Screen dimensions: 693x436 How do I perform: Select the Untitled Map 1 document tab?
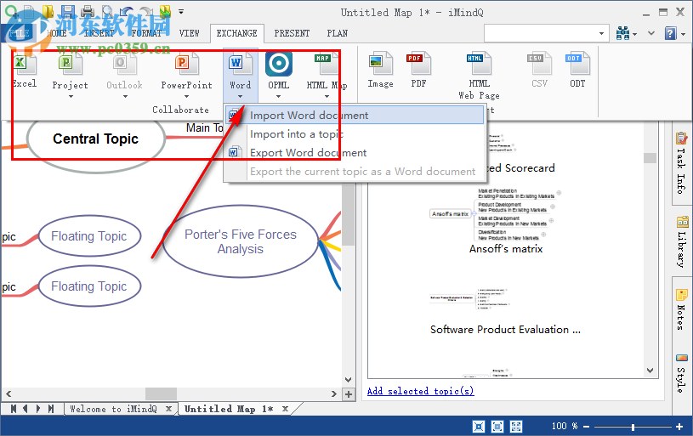(229, 409)
